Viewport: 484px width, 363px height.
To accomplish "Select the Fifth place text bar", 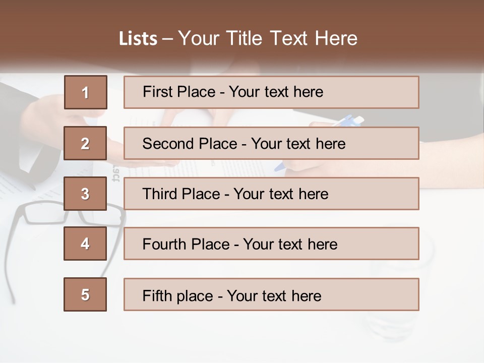I will [271, 294].
